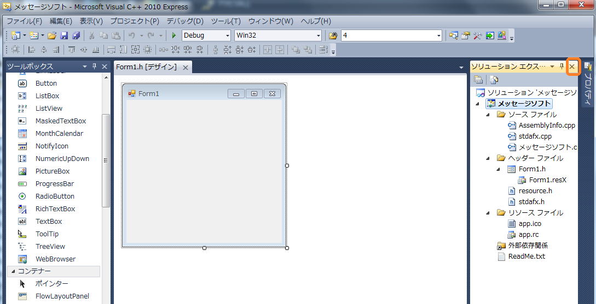Toggle the Solution Explorer auto-hide pin
This screenshot has height=304, width=596.
coord(562,67)
